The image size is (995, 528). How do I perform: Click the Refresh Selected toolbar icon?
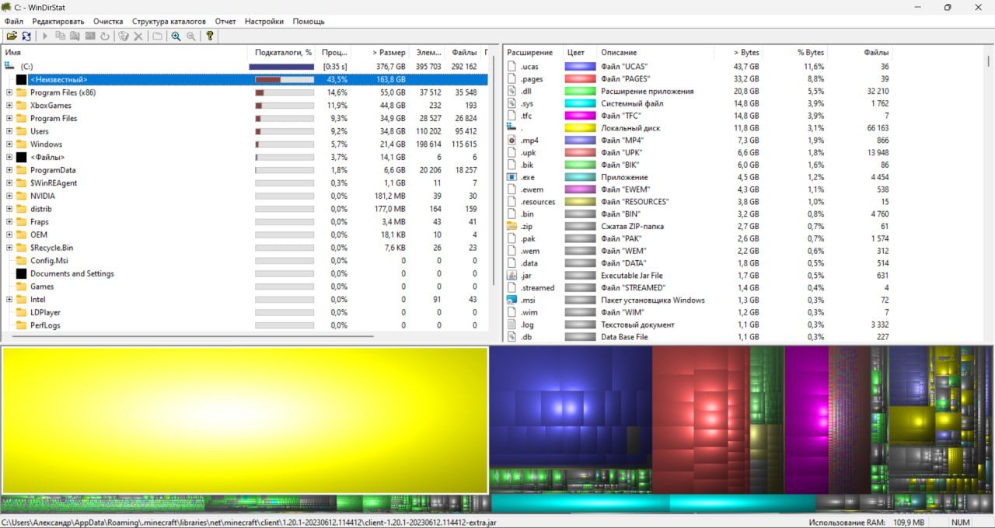(105, 36)
